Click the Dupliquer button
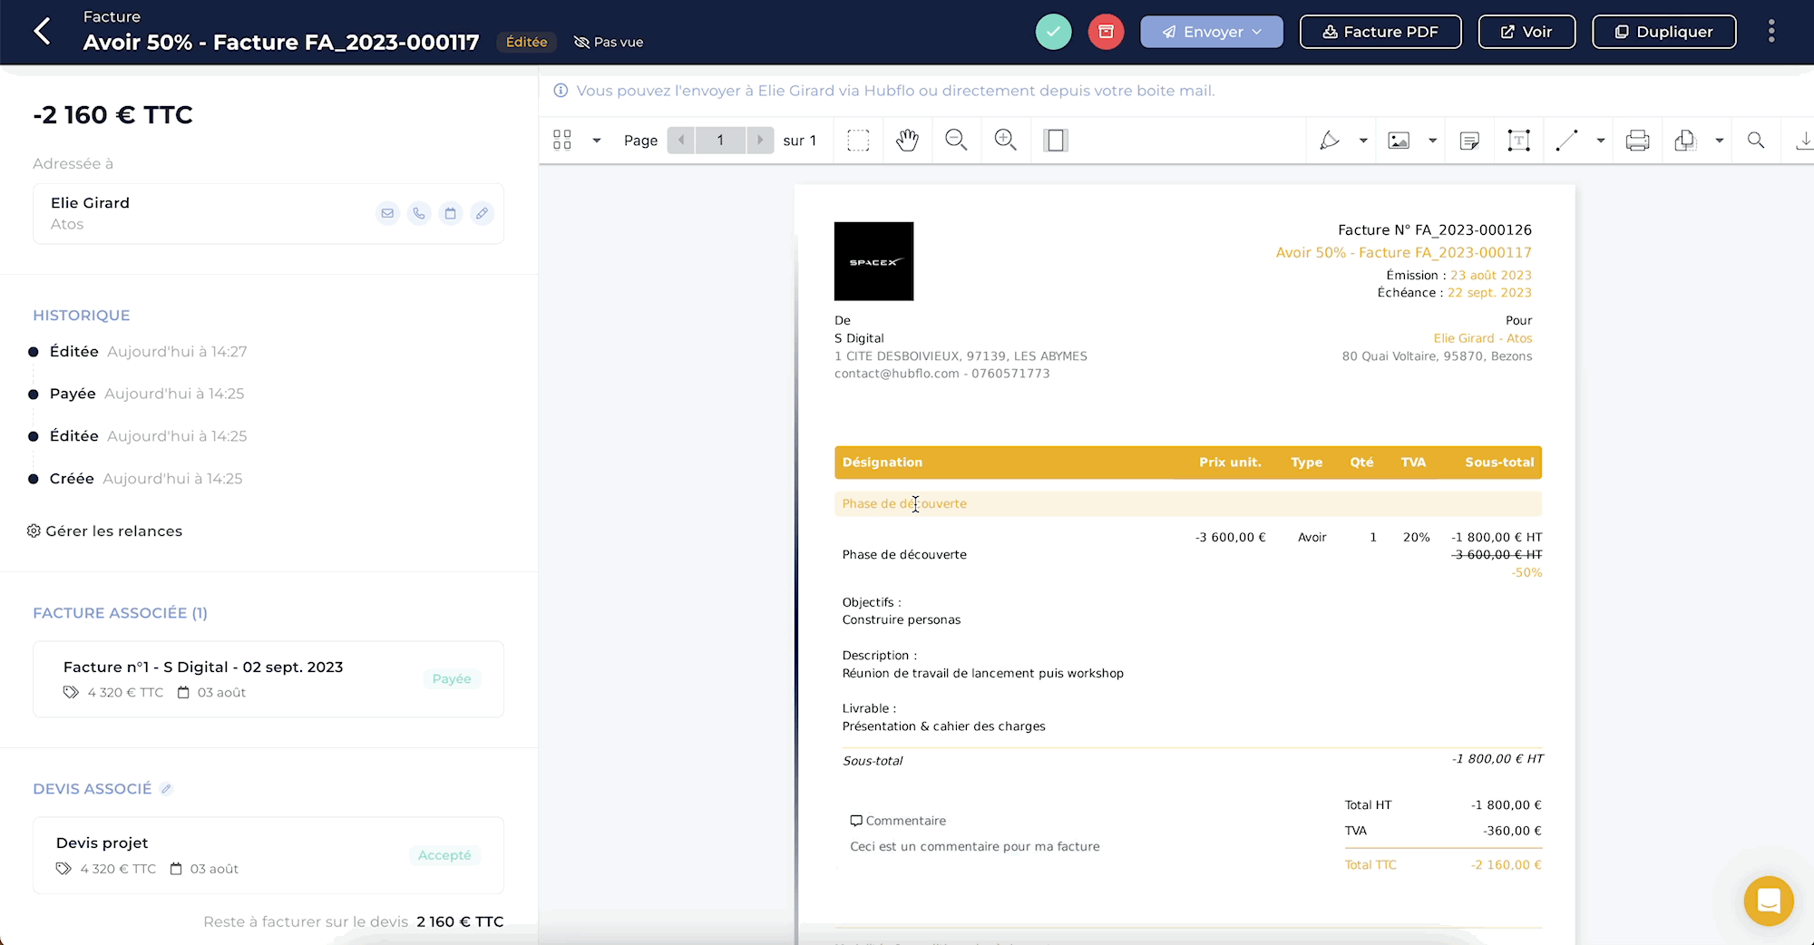This screenshot has width=1814, height=945. point(1664,32)
